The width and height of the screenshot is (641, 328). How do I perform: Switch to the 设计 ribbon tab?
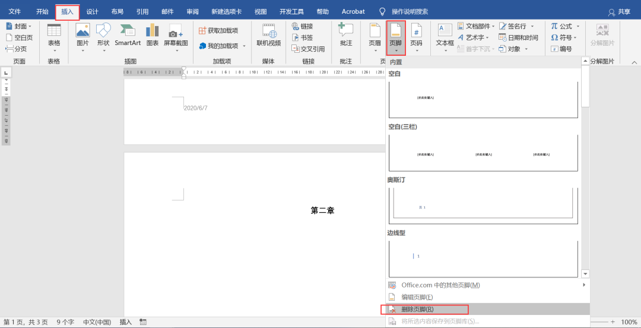point(93,12)
